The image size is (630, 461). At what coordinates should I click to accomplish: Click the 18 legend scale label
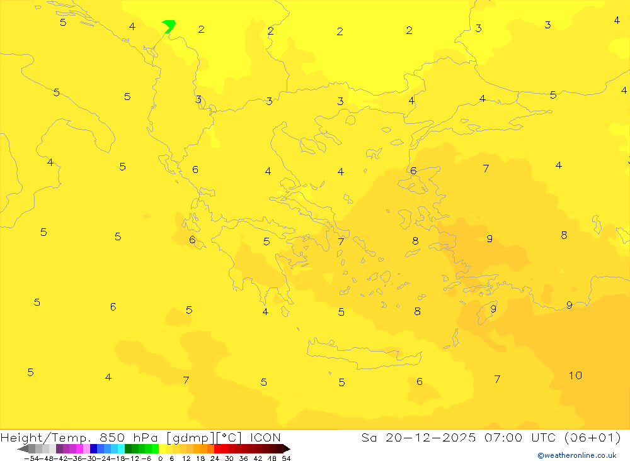(x=200, y=458)
